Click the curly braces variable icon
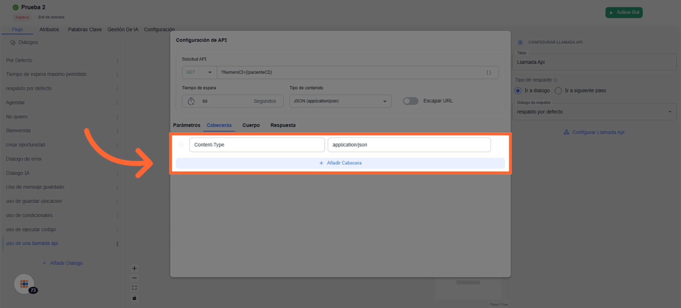 pyautogui.click(x=489, y=72)
